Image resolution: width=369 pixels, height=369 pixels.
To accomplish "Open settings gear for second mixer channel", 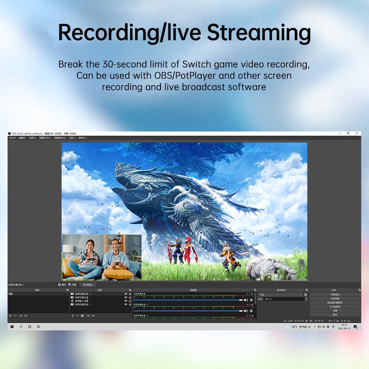I will click(251, 312).
